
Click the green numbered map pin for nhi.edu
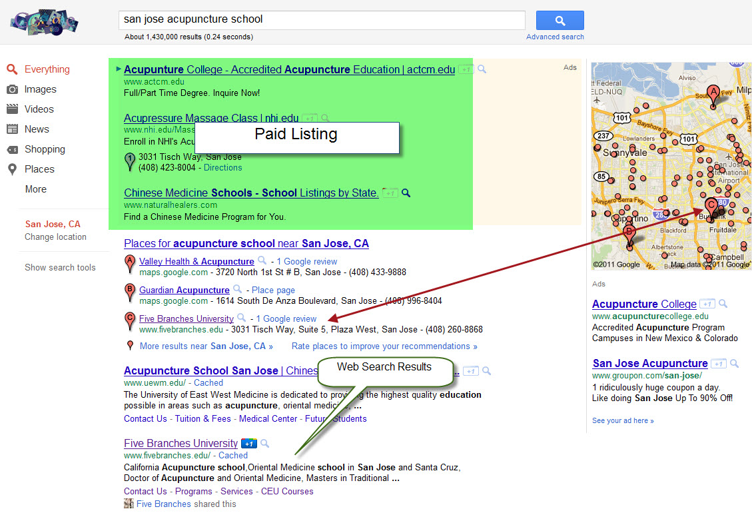point(129,162)
